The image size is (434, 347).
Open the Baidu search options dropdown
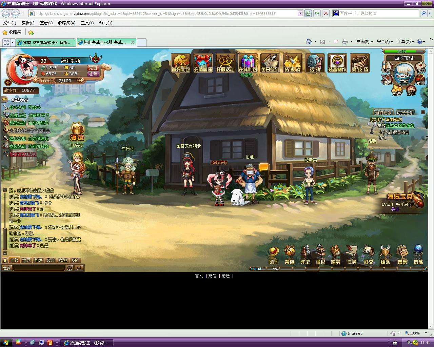tap(430, 13)
